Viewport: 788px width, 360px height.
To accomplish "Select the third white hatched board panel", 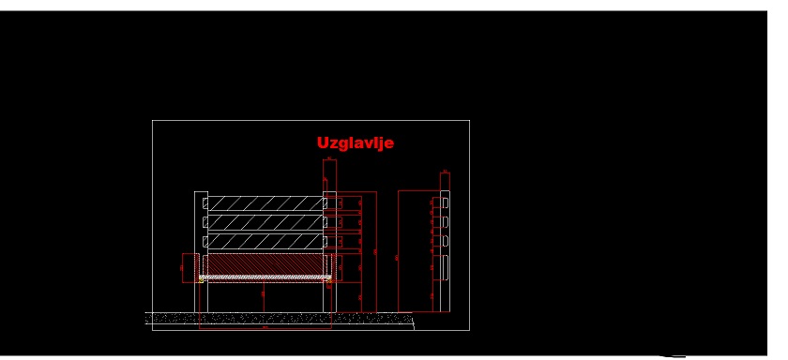I will 265,241.
